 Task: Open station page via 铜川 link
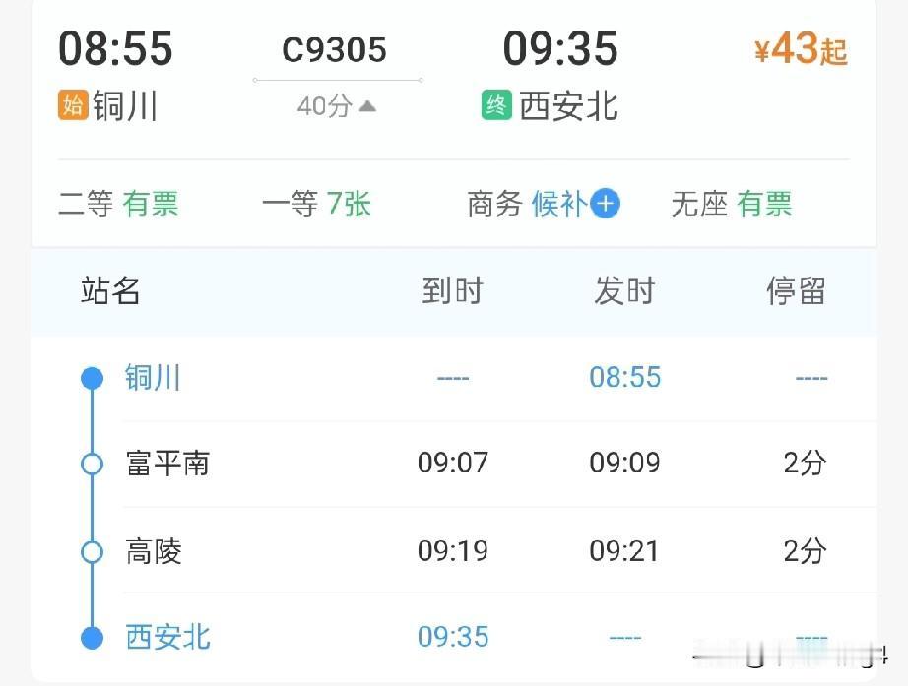tap(154, 377)
